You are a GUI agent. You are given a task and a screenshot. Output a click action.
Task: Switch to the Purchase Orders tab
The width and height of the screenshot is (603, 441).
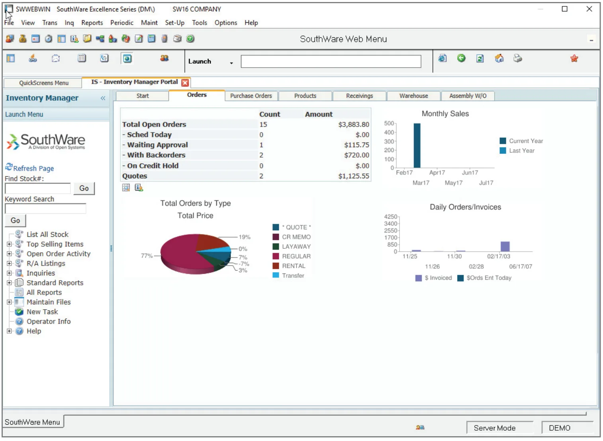tap(251, 96)
